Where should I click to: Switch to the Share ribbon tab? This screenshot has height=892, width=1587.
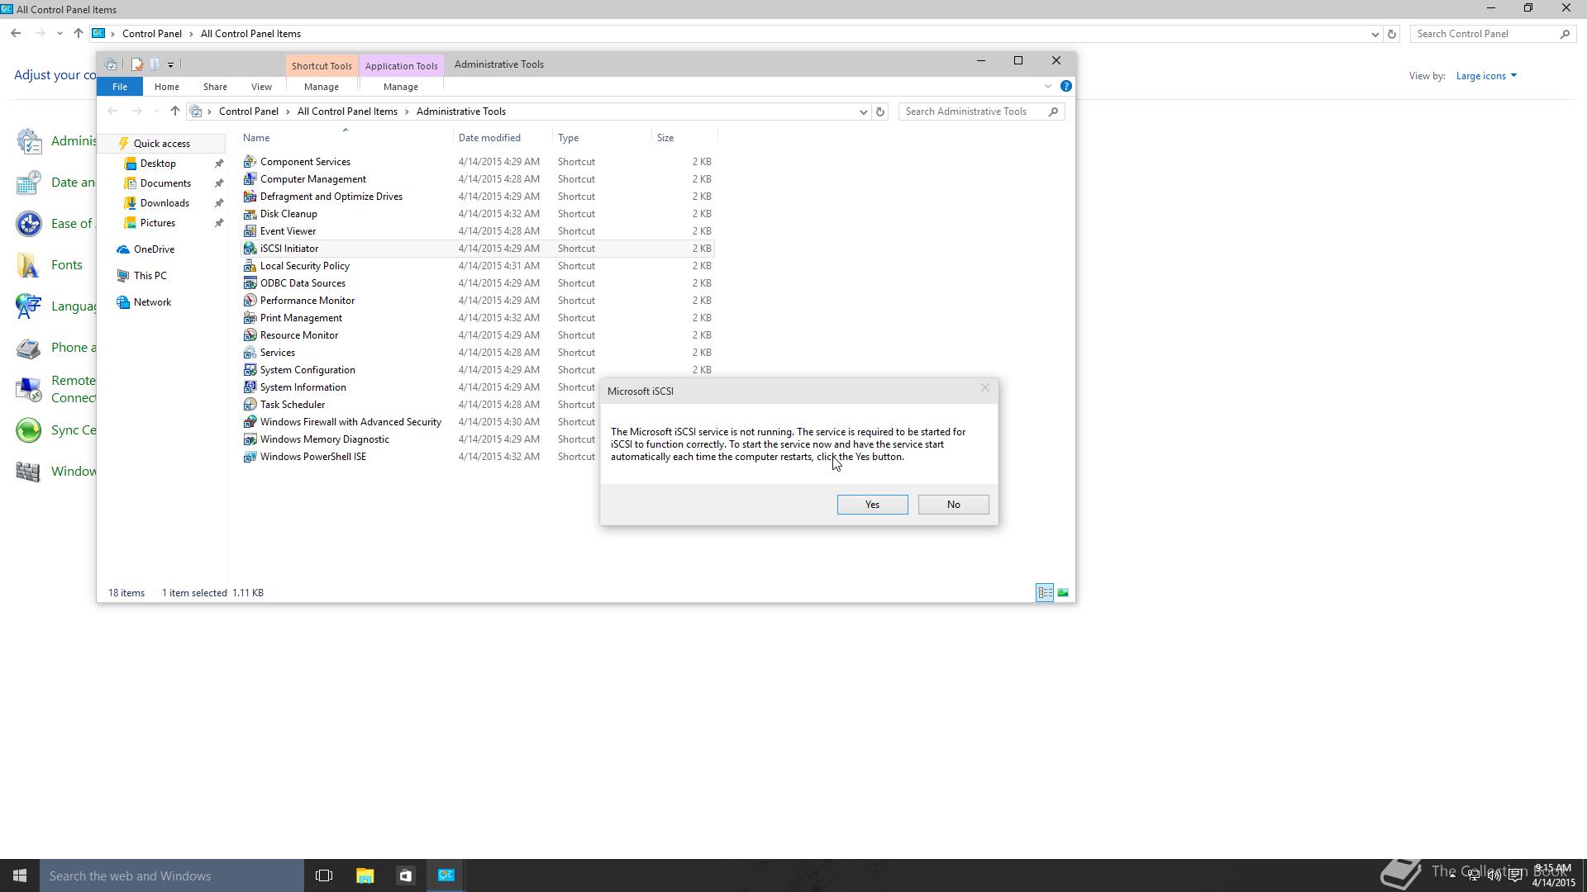point(215,87)
